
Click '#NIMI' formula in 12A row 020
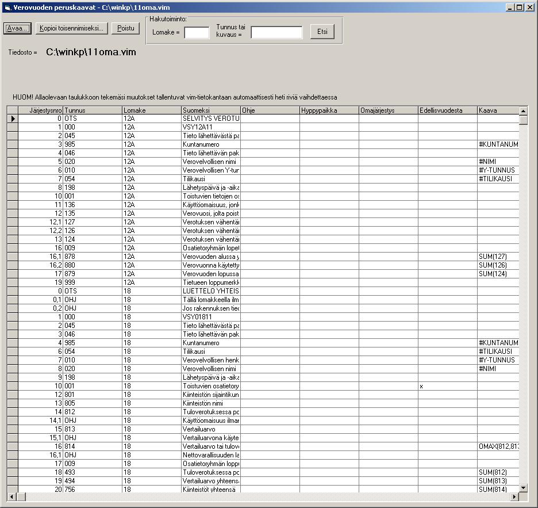[498, 162]
